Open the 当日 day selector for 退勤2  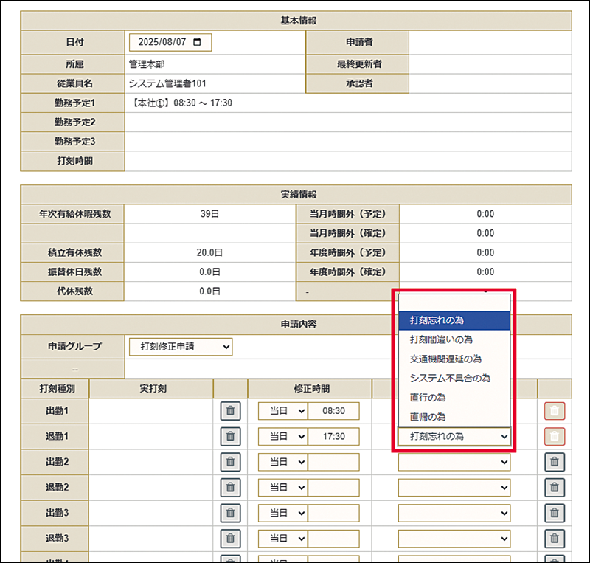282,488
